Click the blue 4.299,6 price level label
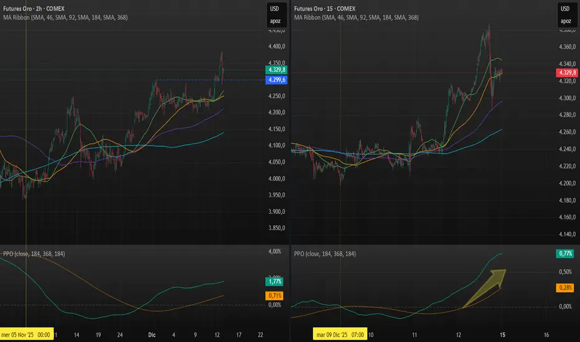580x342 pixels. pos(275,80)
